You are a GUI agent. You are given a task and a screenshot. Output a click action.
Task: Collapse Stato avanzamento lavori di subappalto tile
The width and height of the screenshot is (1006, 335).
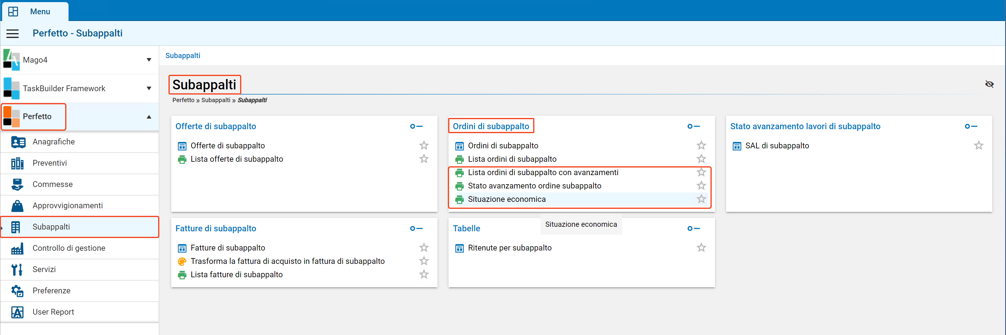point(971,126)
